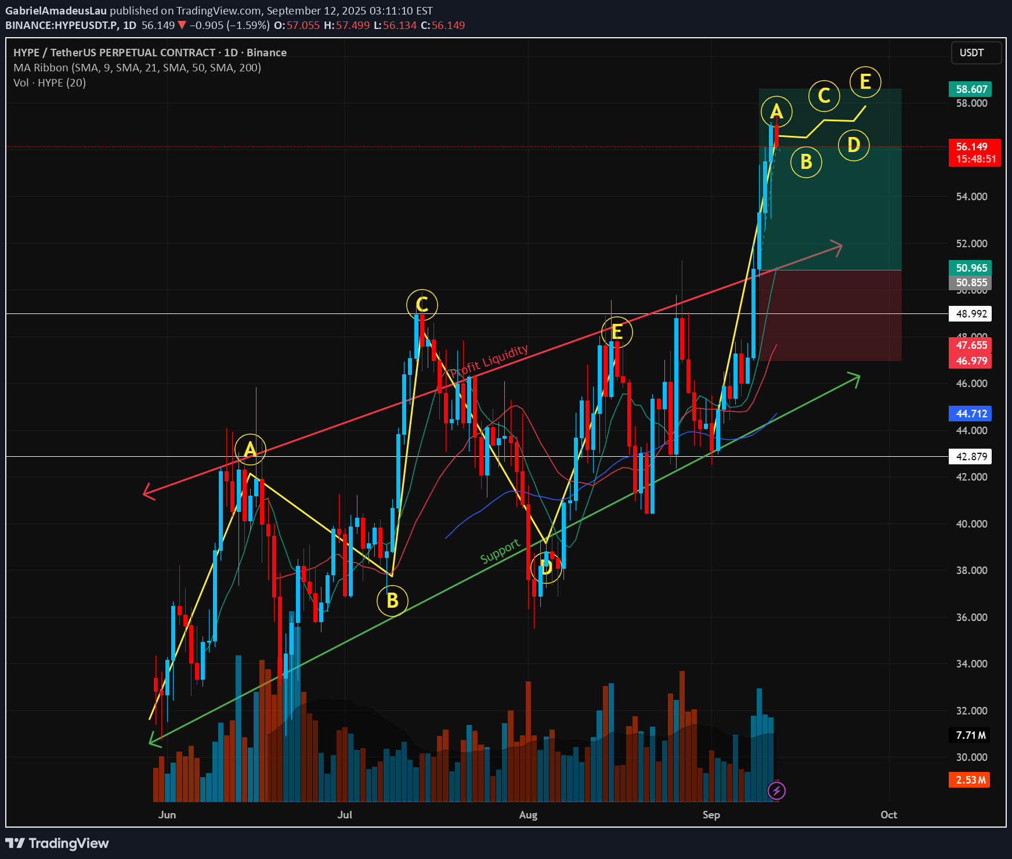
Task: Click the Sep label on the time axis
Action: coord(711,814)
